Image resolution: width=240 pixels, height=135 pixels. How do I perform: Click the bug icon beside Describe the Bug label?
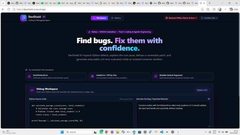(x=209, y=99)
